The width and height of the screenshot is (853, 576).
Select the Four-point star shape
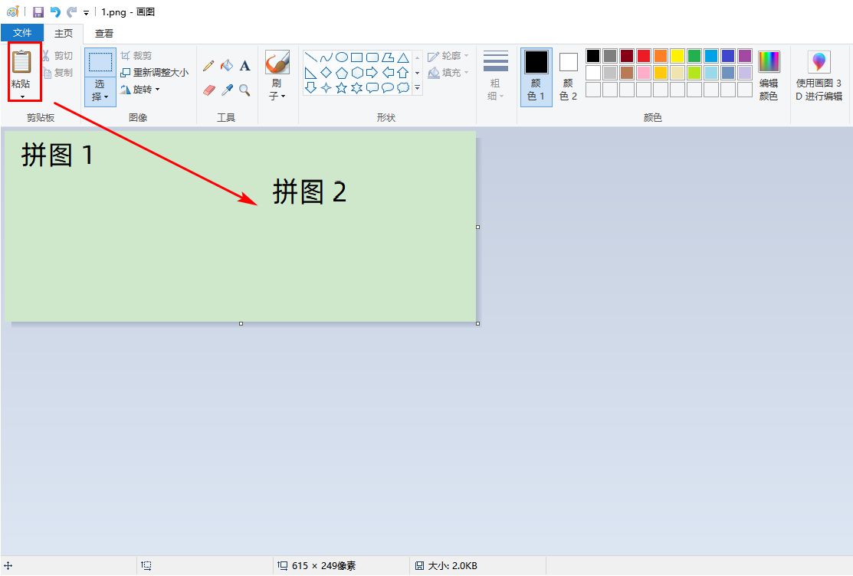[326, 87]
